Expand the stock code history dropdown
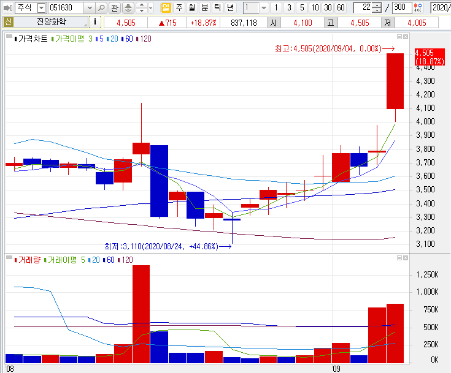This screenshot has width=451, height=373. click(x=90, y=8)
